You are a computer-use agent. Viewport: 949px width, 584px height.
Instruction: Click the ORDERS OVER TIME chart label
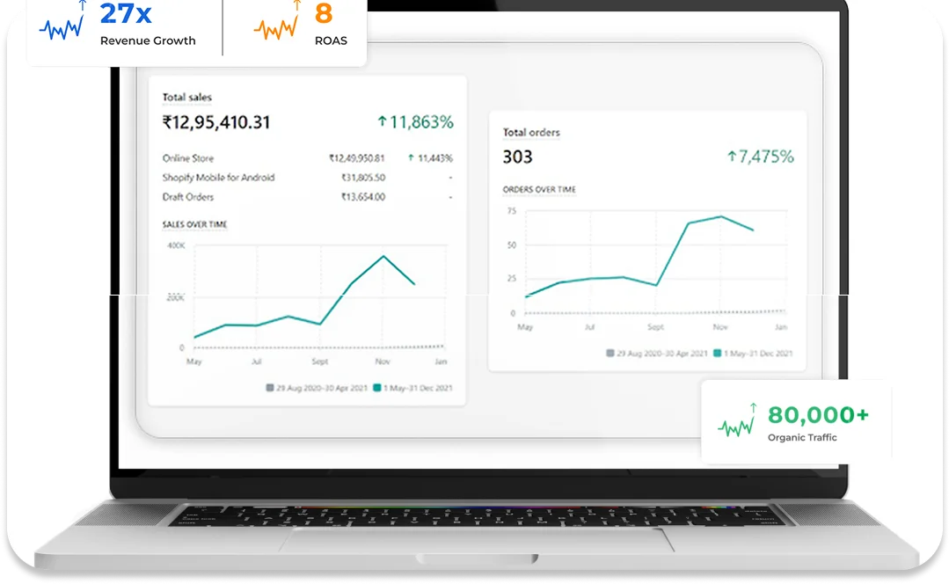pos(538,190)
